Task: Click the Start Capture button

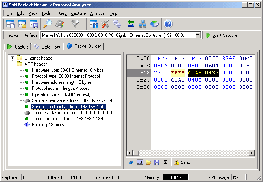Action: pyautogui.click(x=221, y=35)
